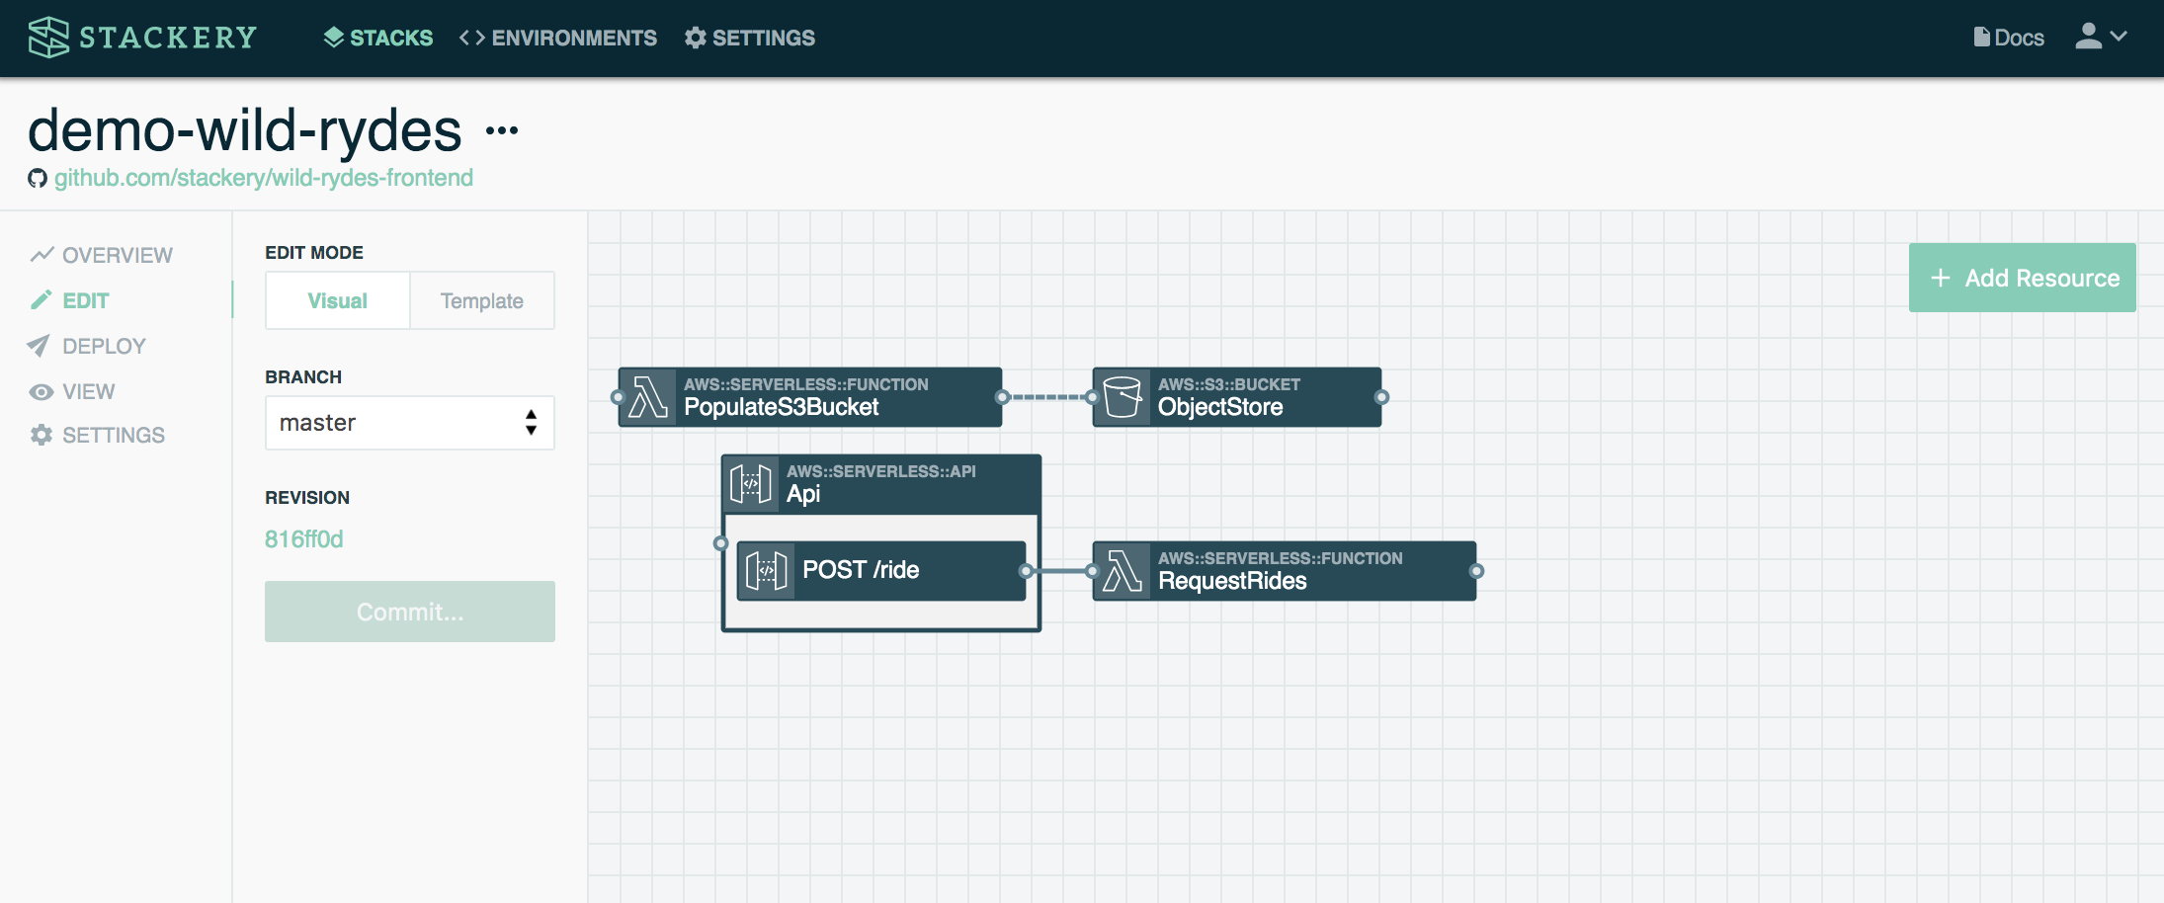Screen dimensions: 2164x903
Task: Go to the Deploy sidebar section
Action: click(88, 346)
